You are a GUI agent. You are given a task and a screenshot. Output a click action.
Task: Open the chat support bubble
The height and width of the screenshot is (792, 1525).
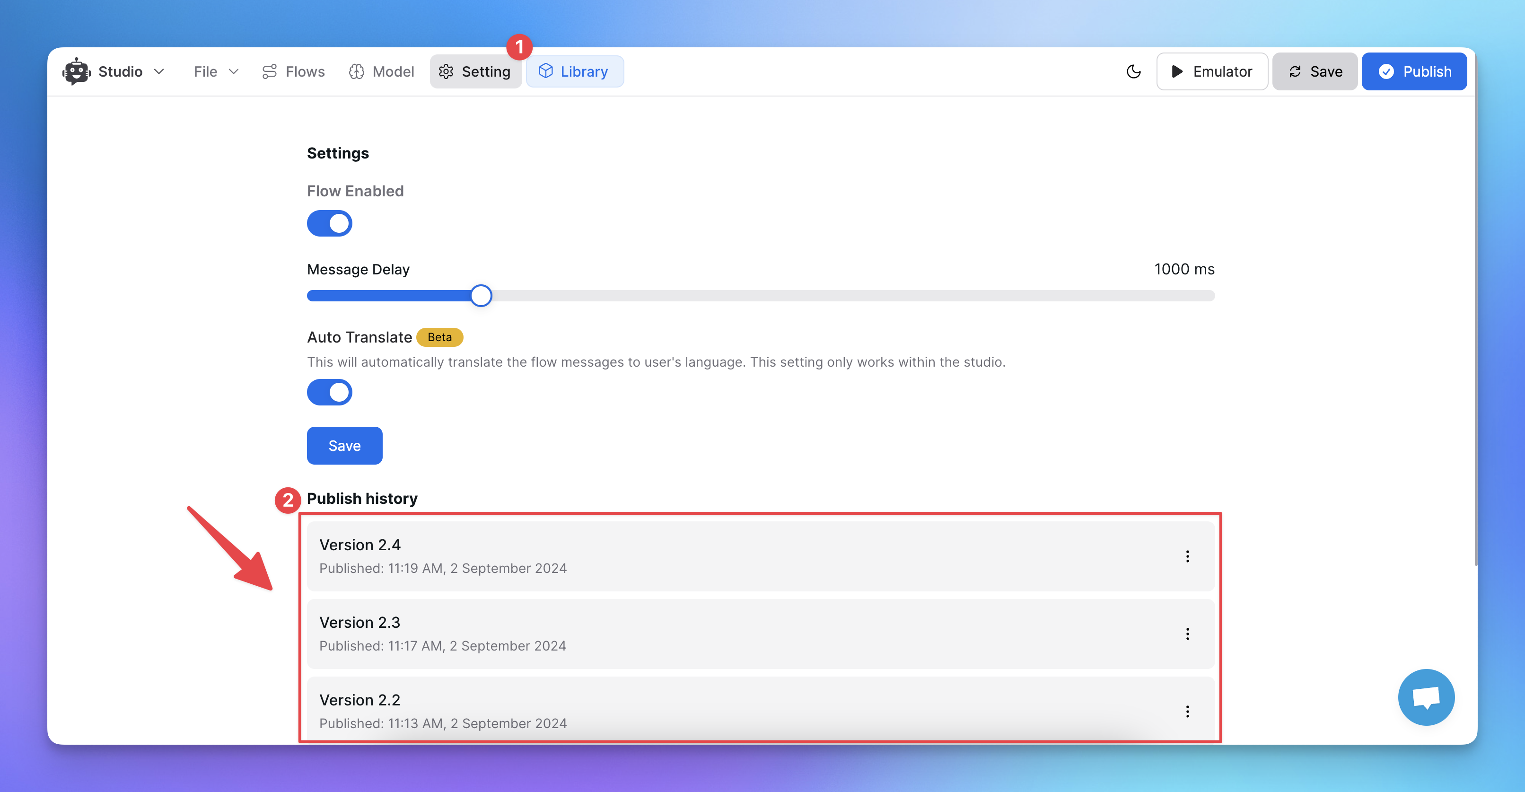[1426, 697]
